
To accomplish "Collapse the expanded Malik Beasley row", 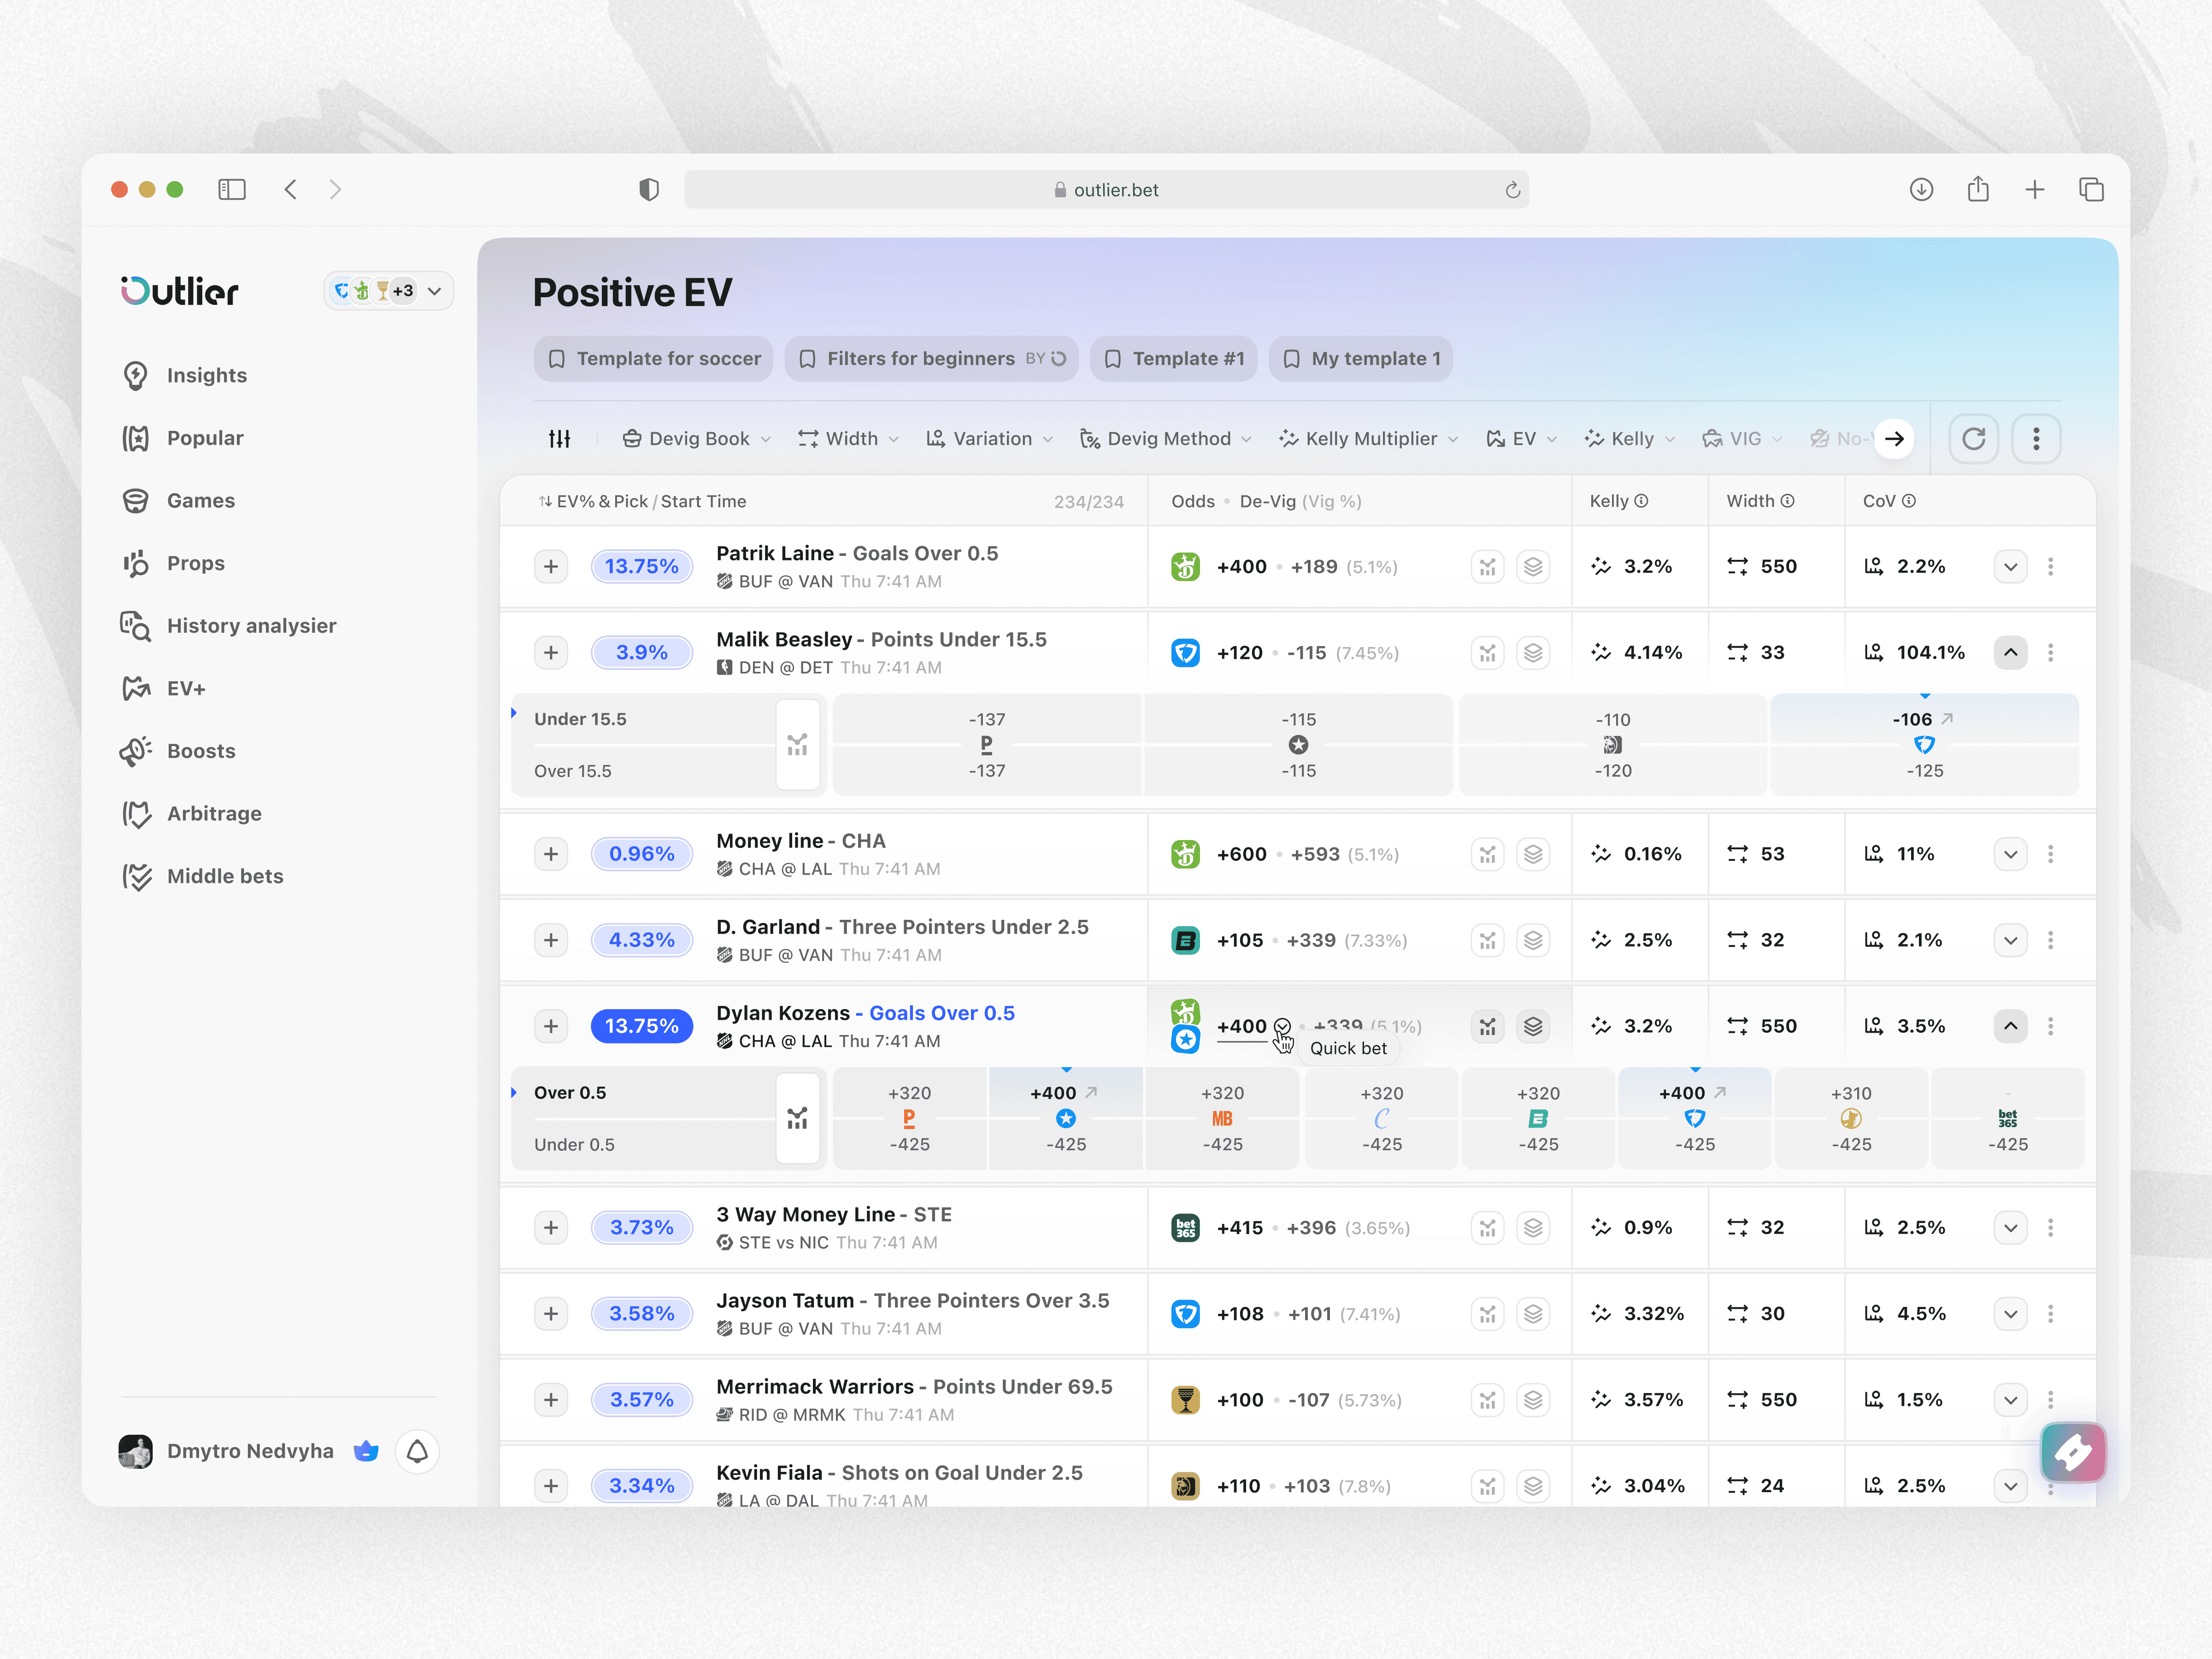I will (2010, 653).
